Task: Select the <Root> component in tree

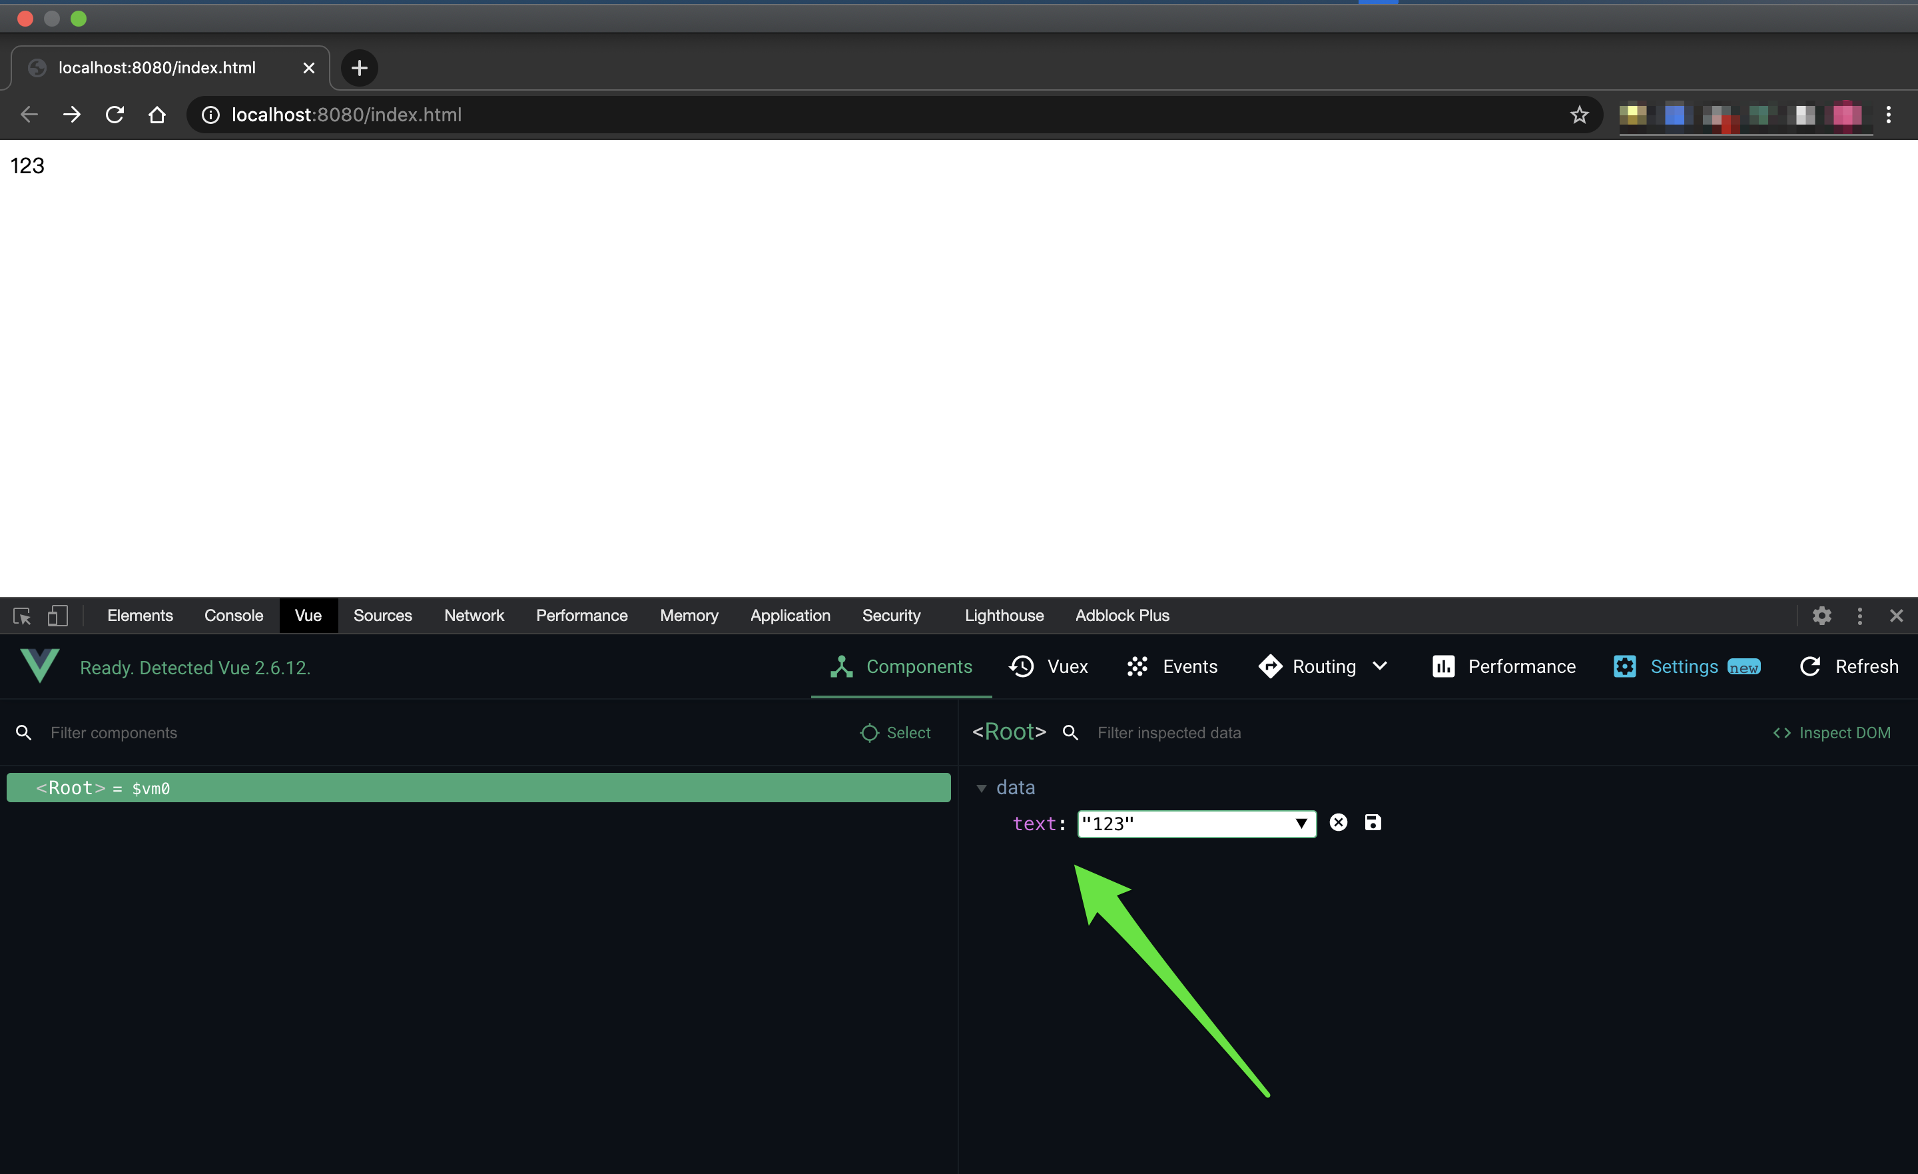Action: click(478, 788)
